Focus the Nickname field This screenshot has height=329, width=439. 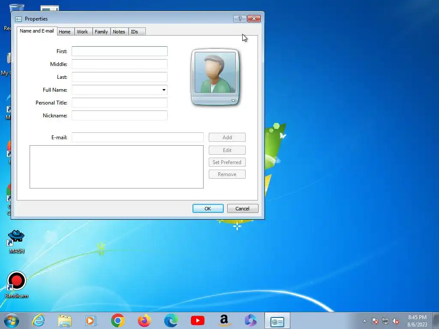(x=120, y=116)
